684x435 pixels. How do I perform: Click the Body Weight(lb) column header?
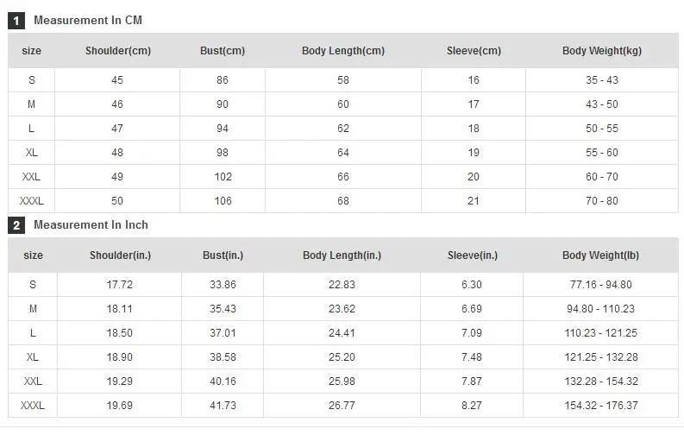[x=600, y=255]
